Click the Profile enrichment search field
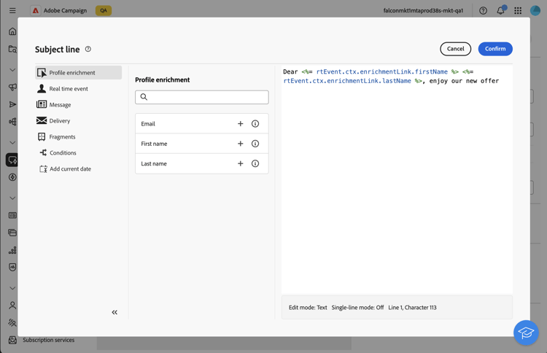 pos(202,97)
